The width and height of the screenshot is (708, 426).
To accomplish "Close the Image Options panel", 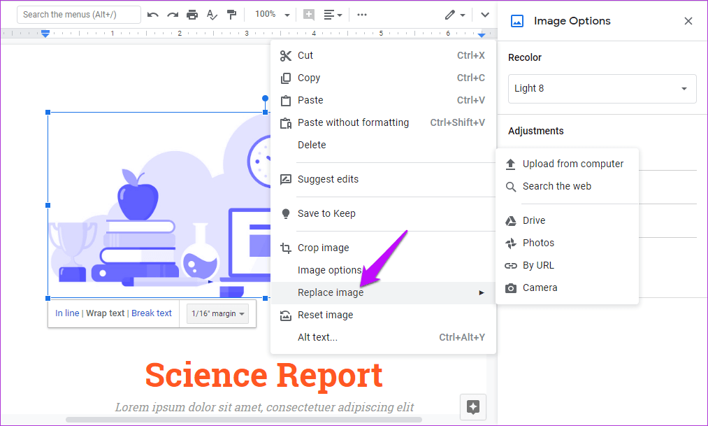I will [688, 21].
